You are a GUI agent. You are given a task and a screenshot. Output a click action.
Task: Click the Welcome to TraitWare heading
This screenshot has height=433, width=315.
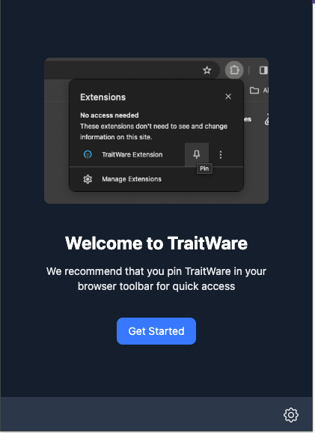point(156,243)
